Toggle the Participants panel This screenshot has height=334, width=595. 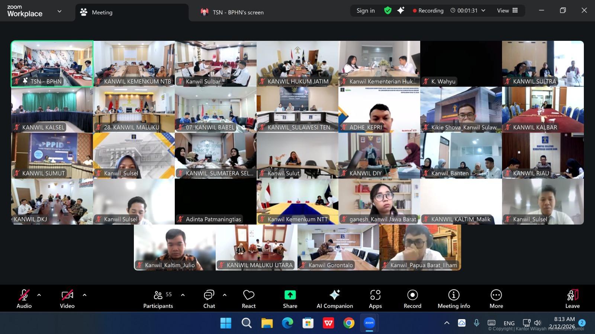coord(158,298)
